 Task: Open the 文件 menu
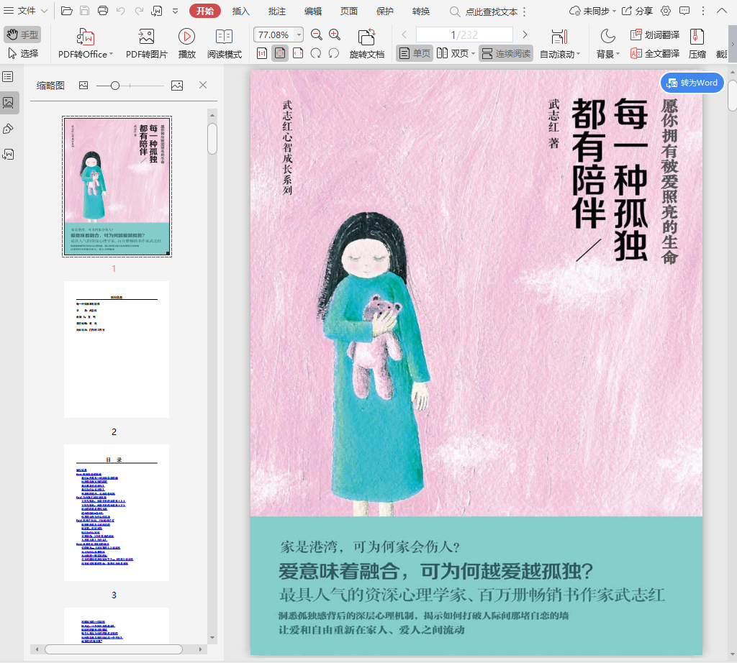click(25, 11)
